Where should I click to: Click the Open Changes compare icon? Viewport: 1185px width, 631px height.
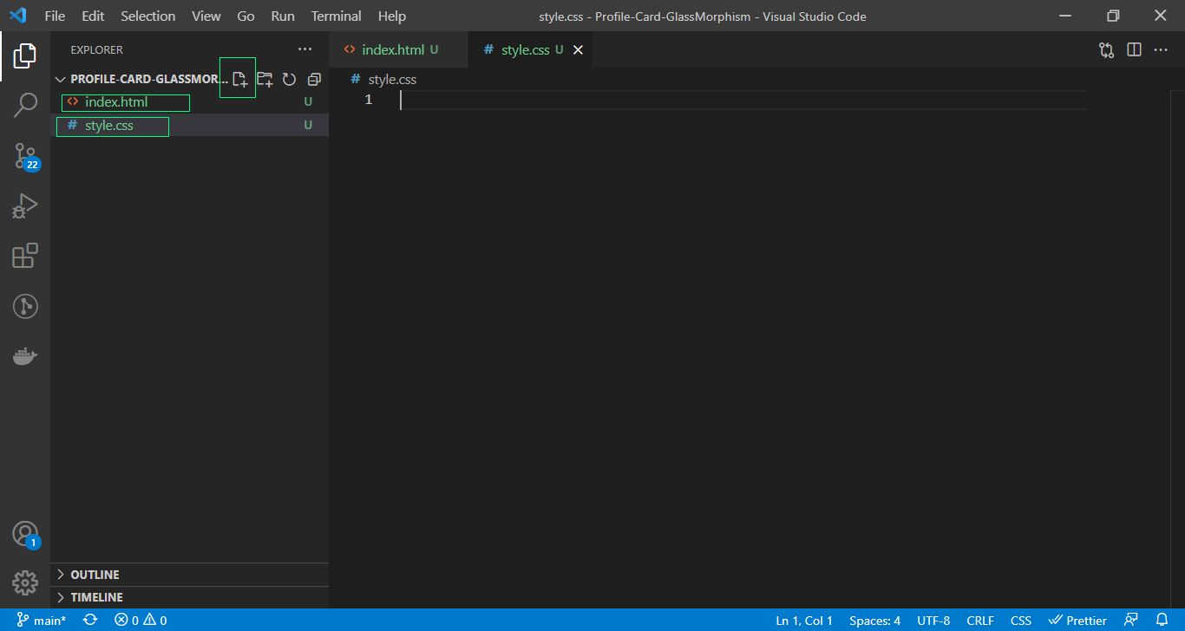(1106, 50)
